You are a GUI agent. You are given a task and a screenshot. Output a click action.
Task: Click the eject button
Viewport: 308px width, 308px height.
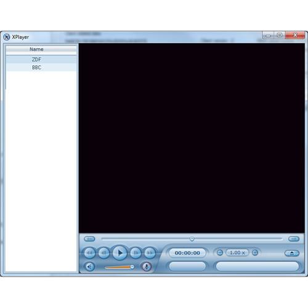[292, 253]
